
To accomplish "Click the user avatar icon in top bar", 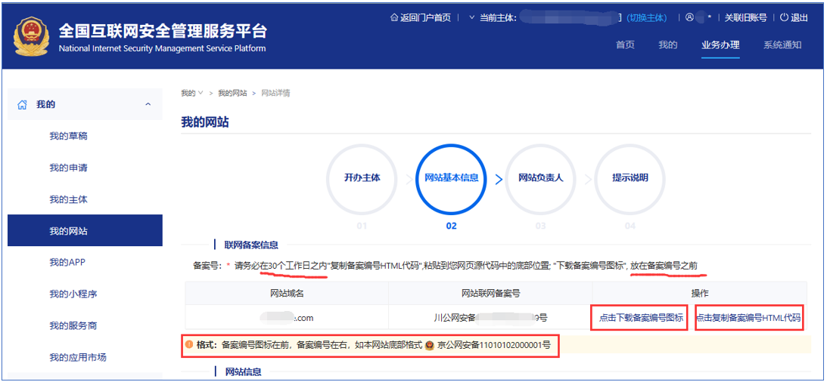I will pos(689,17).
